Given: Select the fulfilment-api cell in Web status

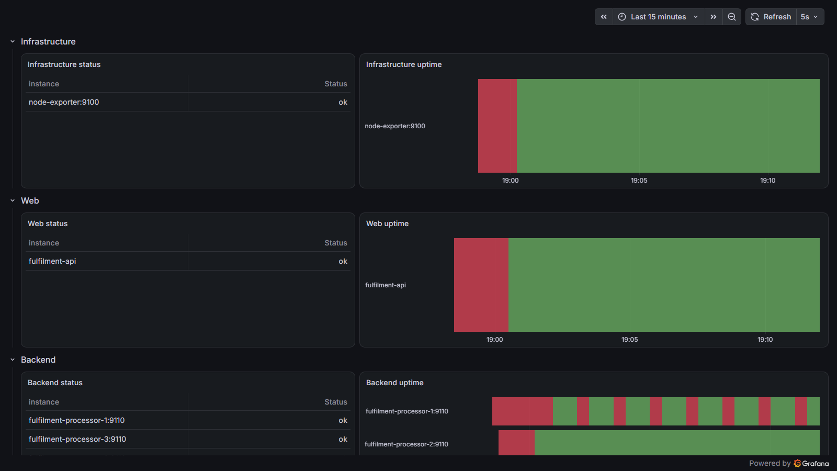Looking at the screenshot, I should tap(106, 261).
